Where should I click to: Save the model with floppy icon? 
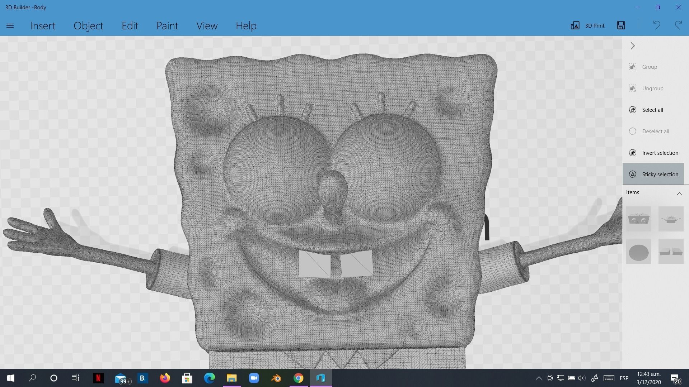(x=621, y=25)
